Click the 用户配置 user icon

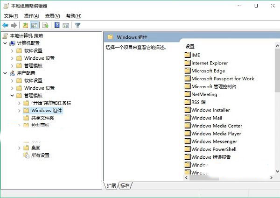pos(12,73)
